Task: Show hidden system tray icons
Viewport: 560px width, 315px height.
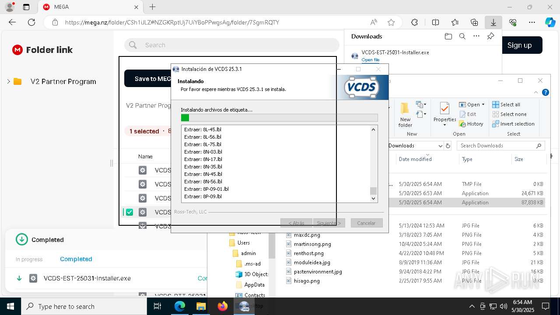Action: [x=472, y=306]
